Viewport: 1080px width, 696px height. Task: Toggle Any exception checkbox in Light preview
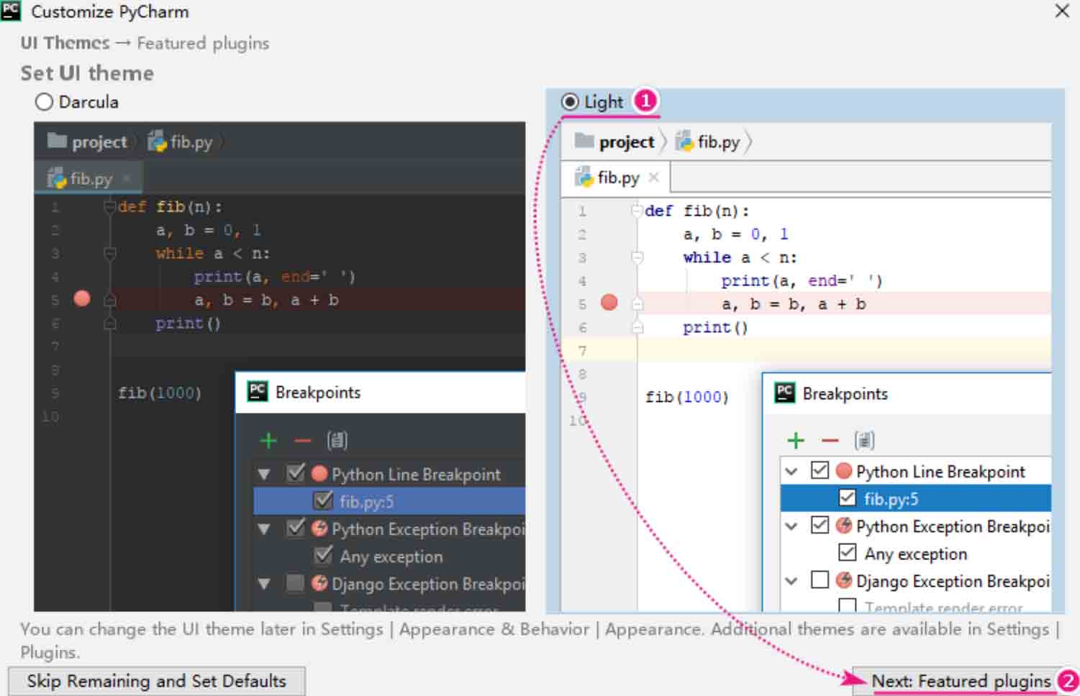coord(848,552)
